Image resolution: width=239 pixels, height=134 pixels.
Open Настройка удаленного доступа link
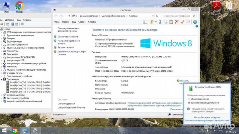69,42
